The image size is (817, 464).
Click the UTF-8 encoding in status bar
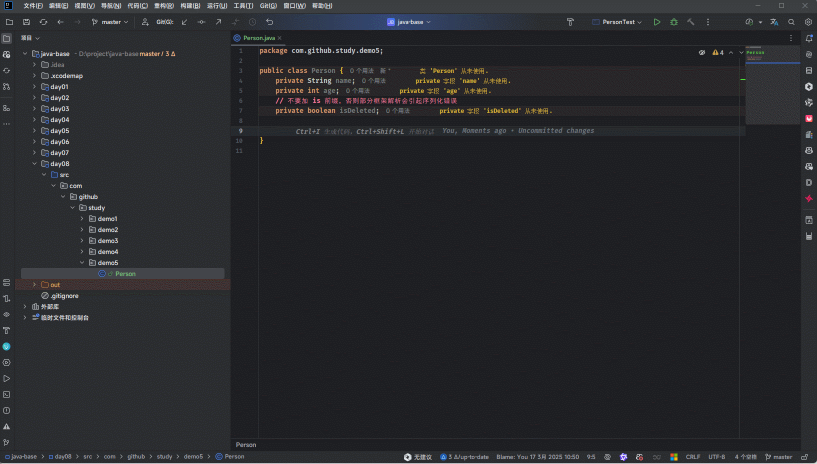coord(716,457)
